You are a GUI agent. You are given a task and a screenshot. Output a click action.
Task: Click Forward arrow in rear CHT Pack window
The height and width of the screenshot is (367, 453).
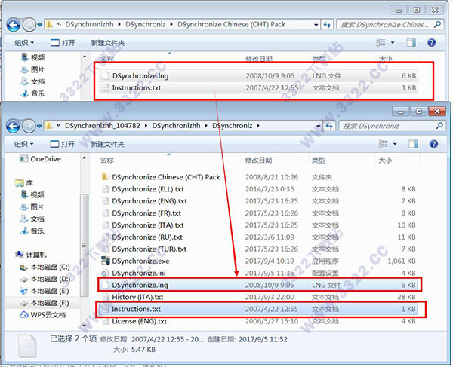coord(29,25)
